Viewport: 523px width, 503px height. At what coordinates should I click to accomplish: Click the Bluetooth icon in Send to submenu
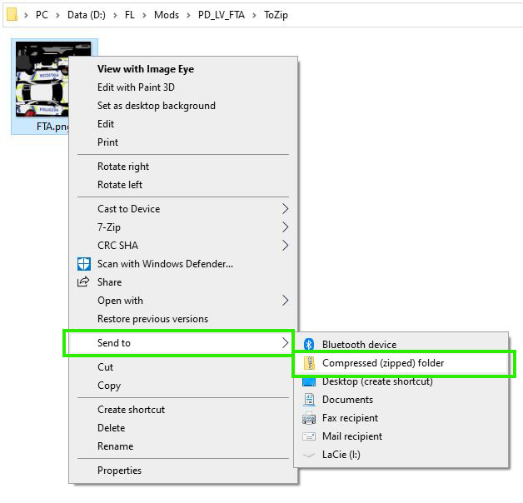[309, 344]
